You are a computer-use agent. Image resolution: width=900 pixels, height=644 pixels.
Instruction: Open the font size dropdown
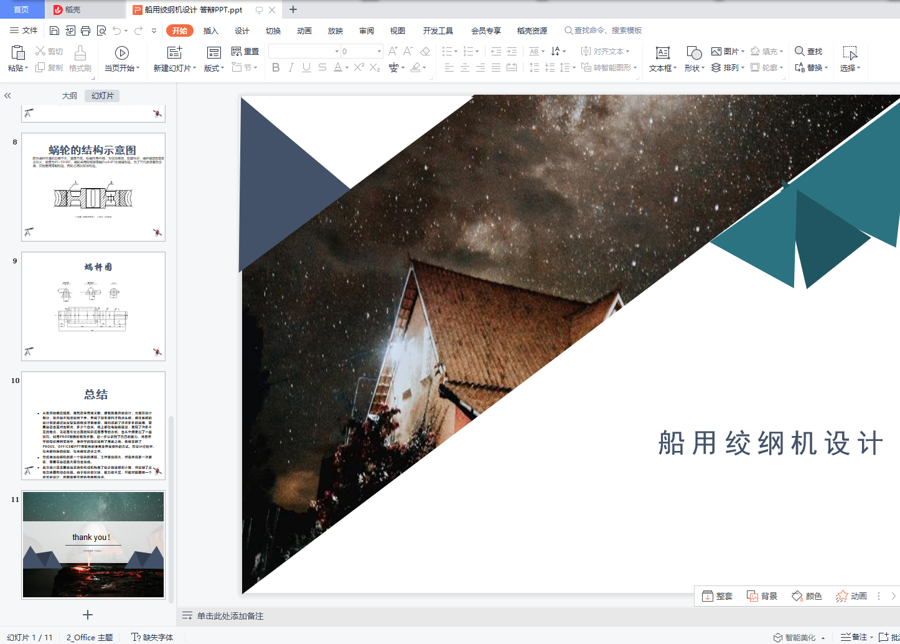379,51
